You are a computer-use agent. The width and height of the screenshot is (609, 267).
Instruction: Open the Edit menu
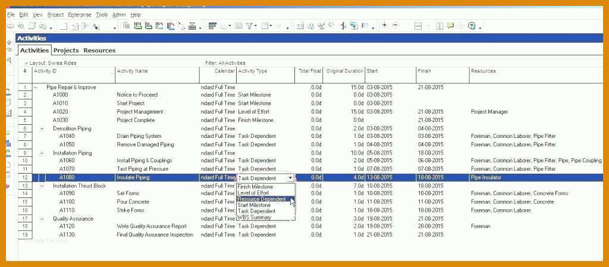click(x=24, y=15)
